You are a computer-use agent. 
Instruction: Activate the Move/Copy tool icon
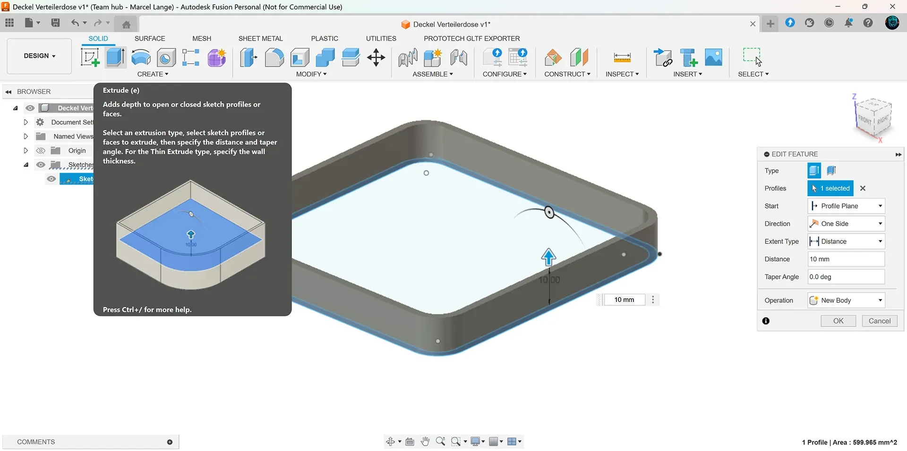pyautogui.click(x=376, y=58)
